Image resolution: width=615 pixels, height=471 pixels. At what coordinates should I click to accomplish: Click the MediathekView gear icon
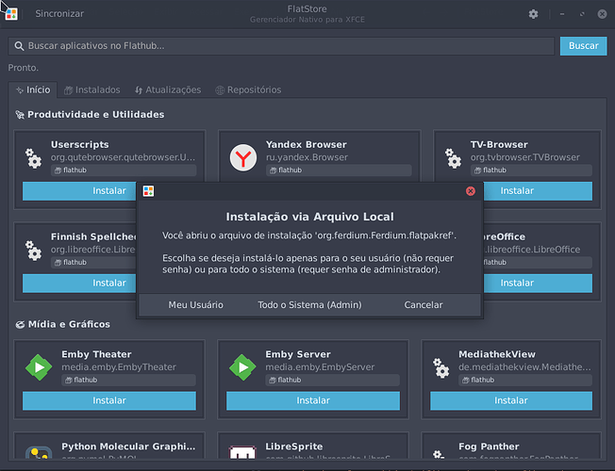coord(441,368)
